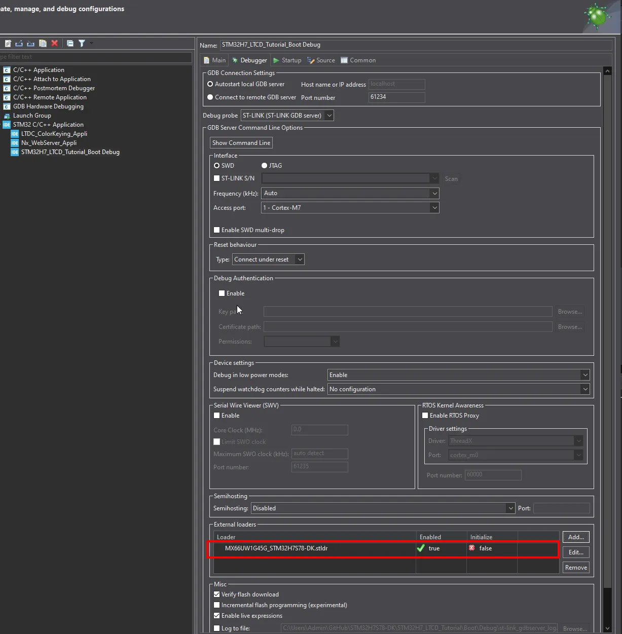Viewport: 622px width, 634px height.
Task: Select the STM32H7_LTCD_Tutorial_Boot Debug configuration
Action: pyautogui.click(x=70, y=152)
